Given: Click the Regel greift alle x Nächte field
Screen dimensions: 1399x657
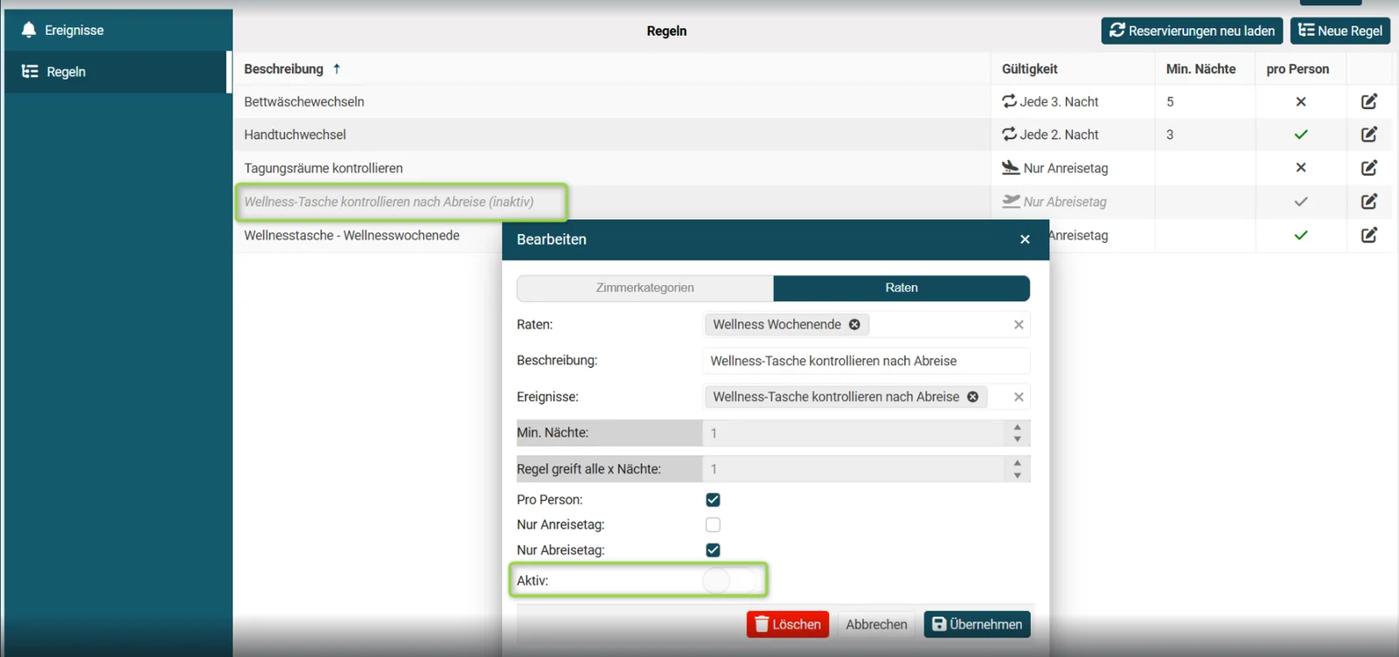Looking at the screenshot, I should (x=855, y=469).
